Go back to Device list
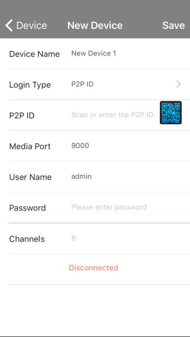 [x=26, y=25]
